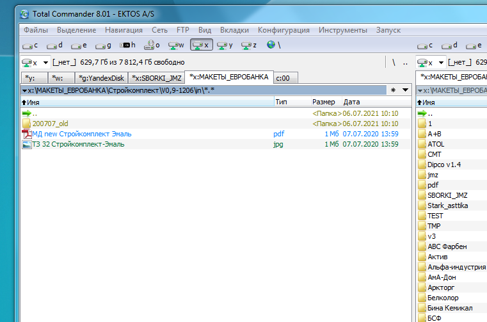Select drive d in left panel drive bar
The image size is (487, 322).
[54, 45]
